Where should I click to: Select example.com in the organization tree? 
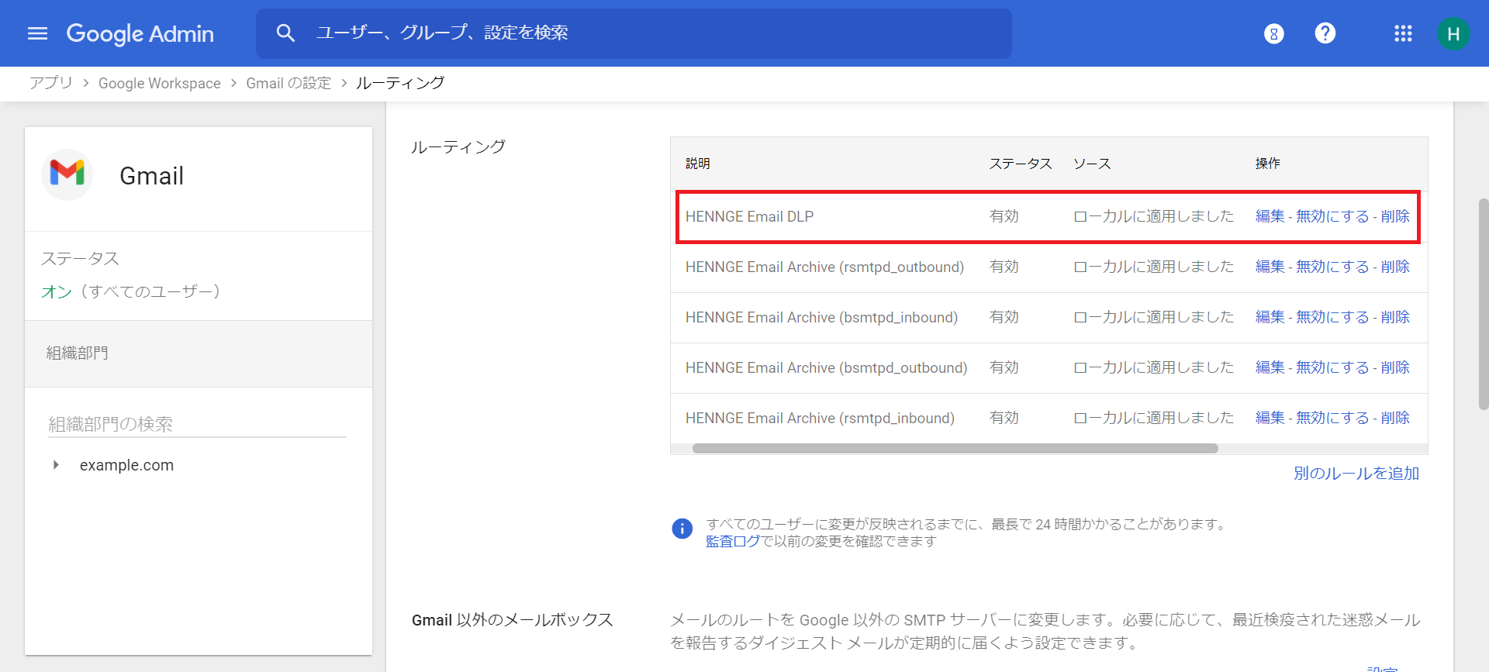click(126, 465)
